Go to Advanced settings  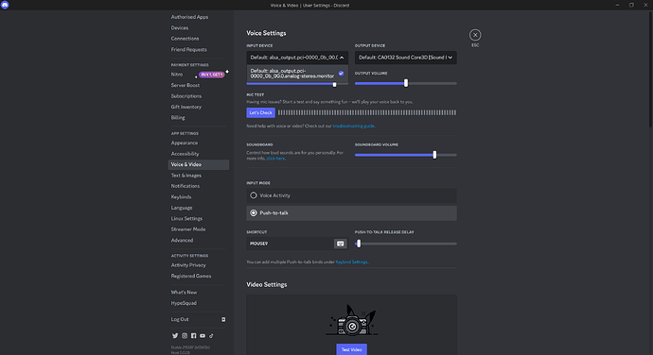182,240
